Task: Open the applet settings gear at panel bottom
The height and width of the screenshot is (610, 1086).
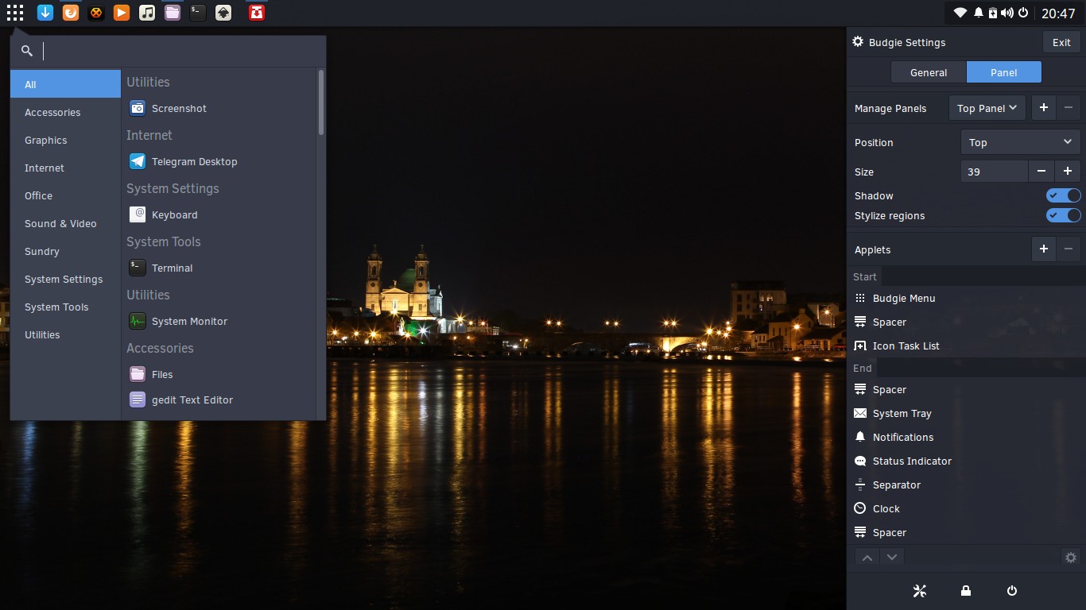Action: tap(1070, 557)
